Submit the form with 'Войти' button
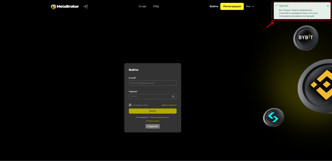Image resolution: width=332 pixels, height=161 pixels. click(153, 111)
